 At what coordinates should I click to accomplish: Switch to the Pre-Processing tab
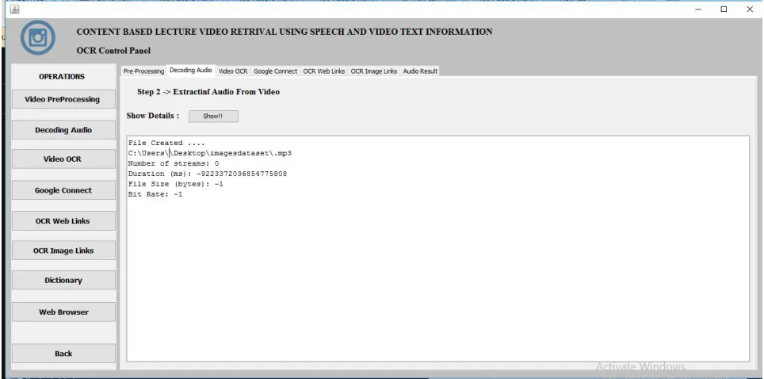point(143,71)
